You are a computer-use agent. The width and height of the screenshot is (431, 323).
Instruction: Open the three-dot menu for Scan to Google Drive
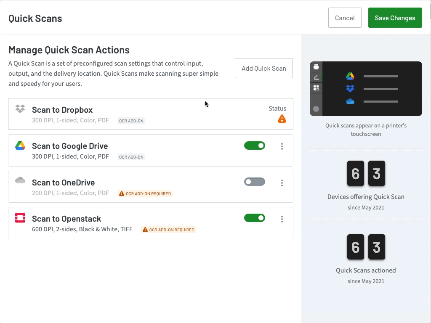(282, 146)
